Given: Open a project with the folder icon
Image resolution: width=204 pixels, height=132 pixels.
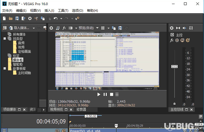Looking at the screenshot, I should point(10,18).
